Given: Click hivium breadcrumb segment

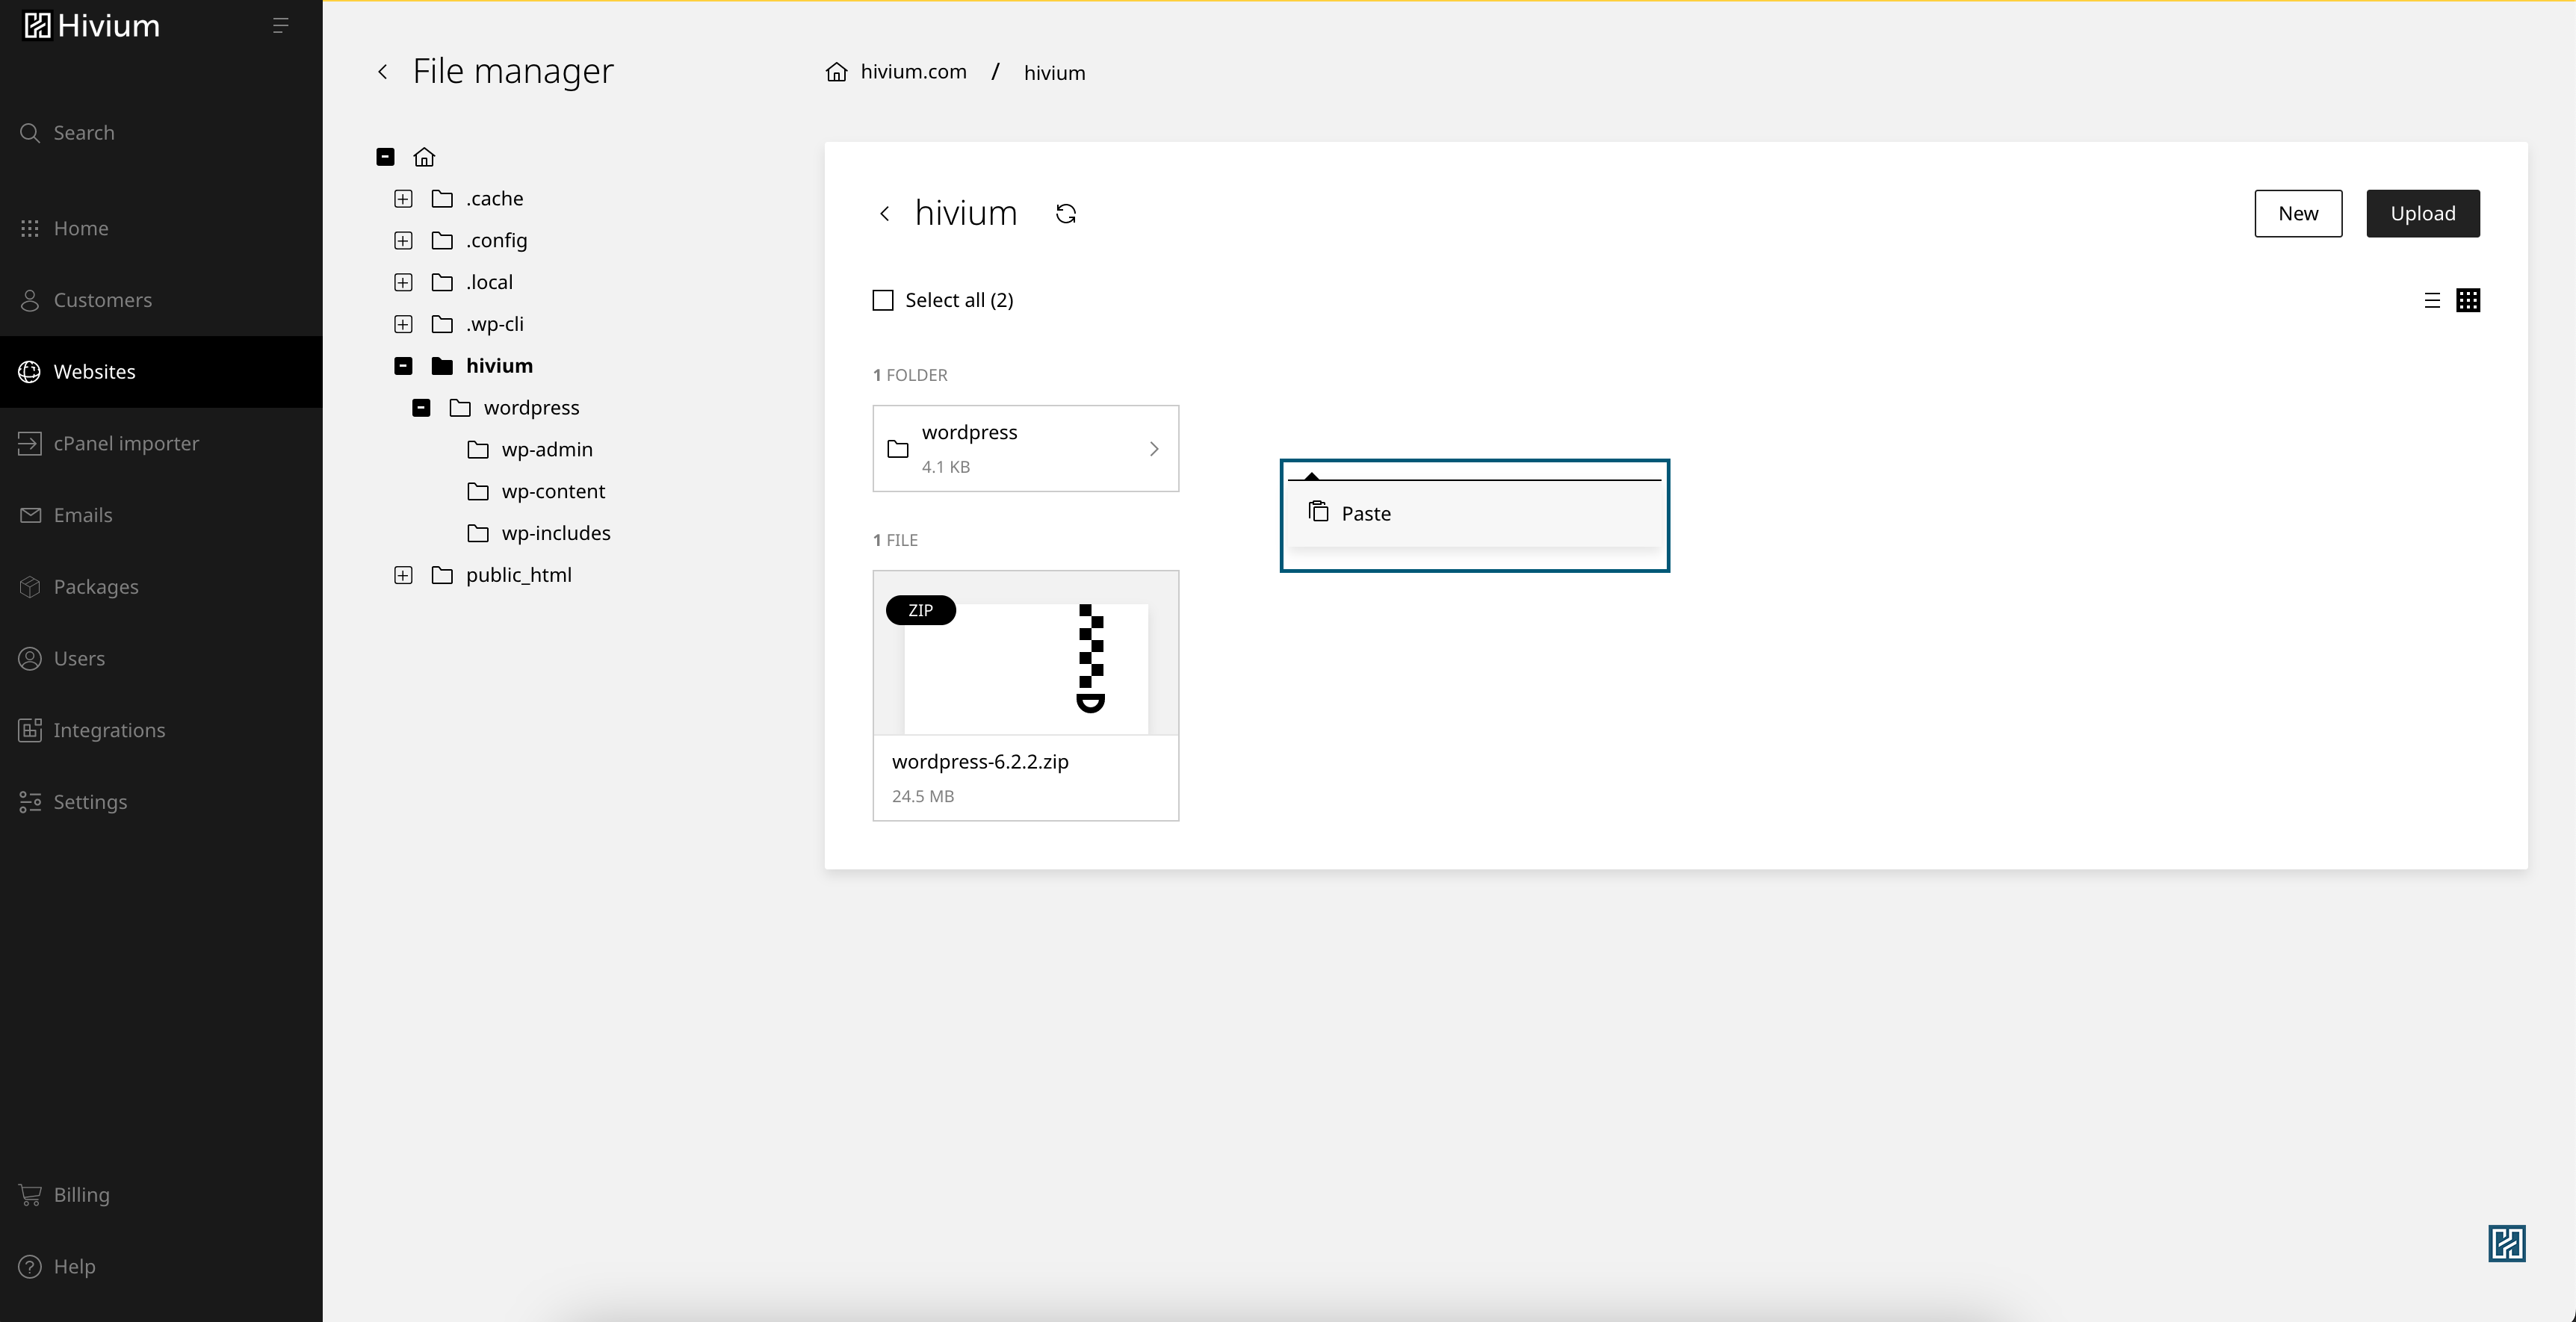Looking at the screenshot, I should pos(1054,73).
